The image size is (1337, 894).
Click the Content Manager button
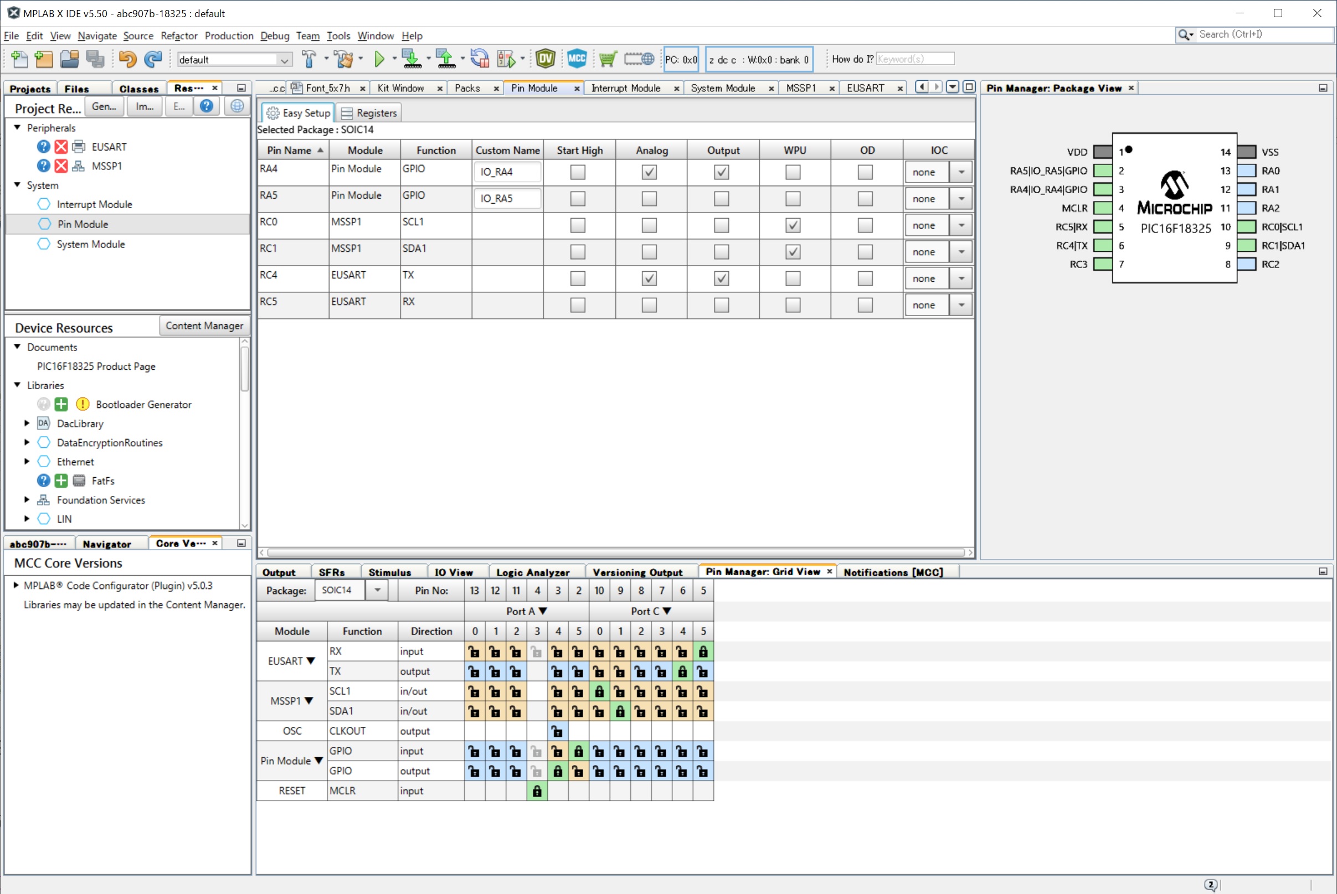click(204, 325)
